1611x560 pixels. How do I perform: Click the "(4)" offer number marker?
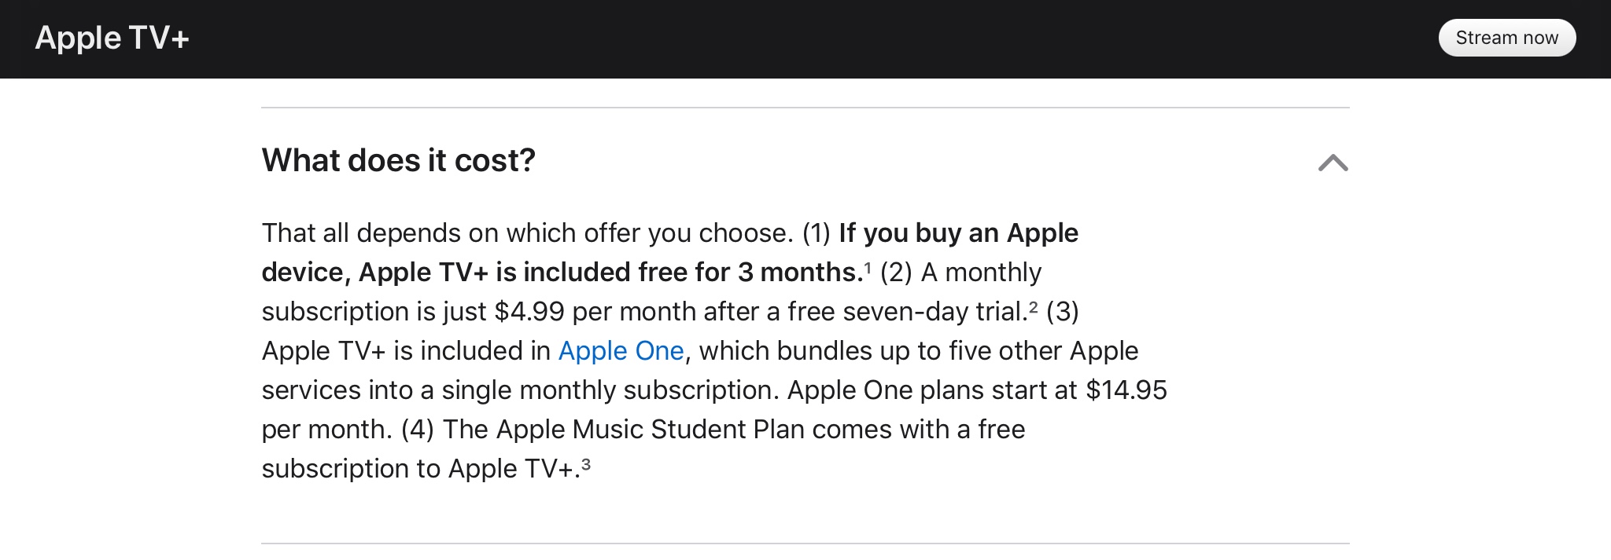pyautogui.click(x=418, y=430)
